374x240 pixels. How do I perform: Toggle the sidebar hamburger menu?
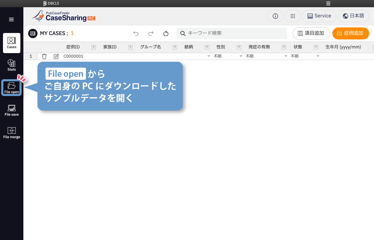tap(11, 19)
